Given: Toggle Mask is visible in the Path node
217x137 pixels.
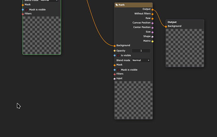Looking at the screenshot, I should [118, 70].
